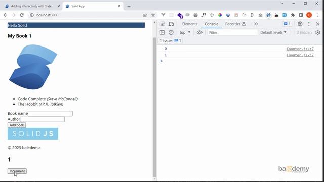Focus the Author input field

click(43, 119)
